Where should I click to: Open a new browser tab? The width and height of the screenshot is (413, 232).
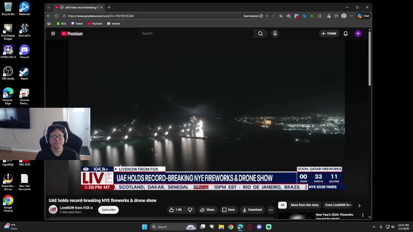(x=109, y=7)
